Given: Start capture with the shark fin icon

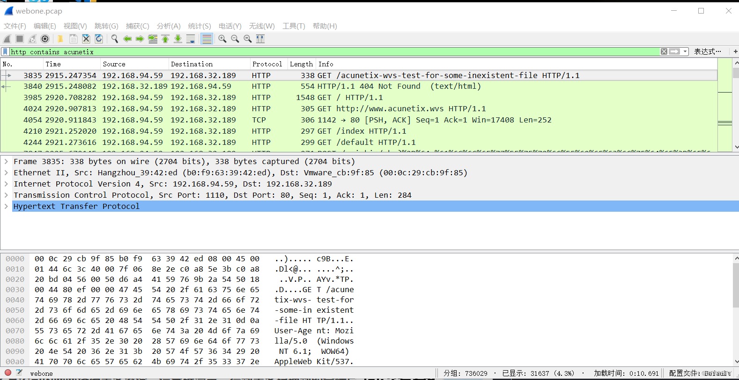Looking at the screenshot, I should pyautogui.click(x=7, y=39).
